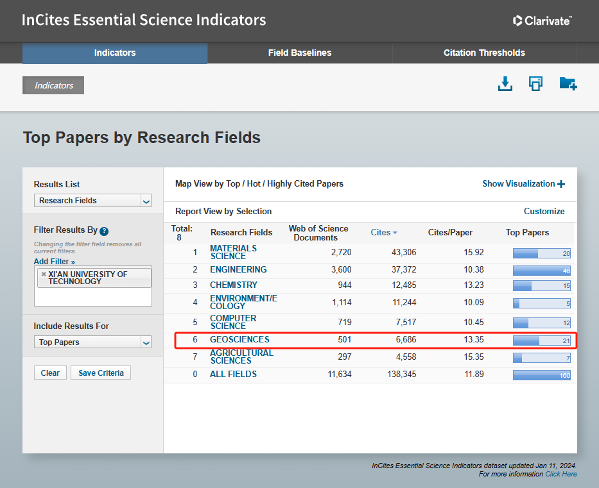Viewport: 599px width, 488px height.
Task: Switch to the Field Baselines tab
Action: coord(300,53)
